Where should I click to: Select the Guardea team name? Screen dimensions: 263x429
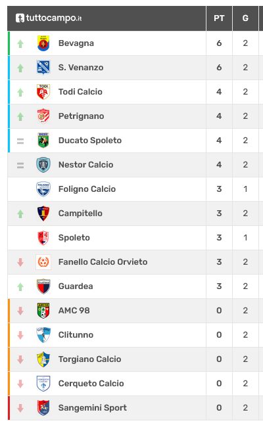pos(76,286)
